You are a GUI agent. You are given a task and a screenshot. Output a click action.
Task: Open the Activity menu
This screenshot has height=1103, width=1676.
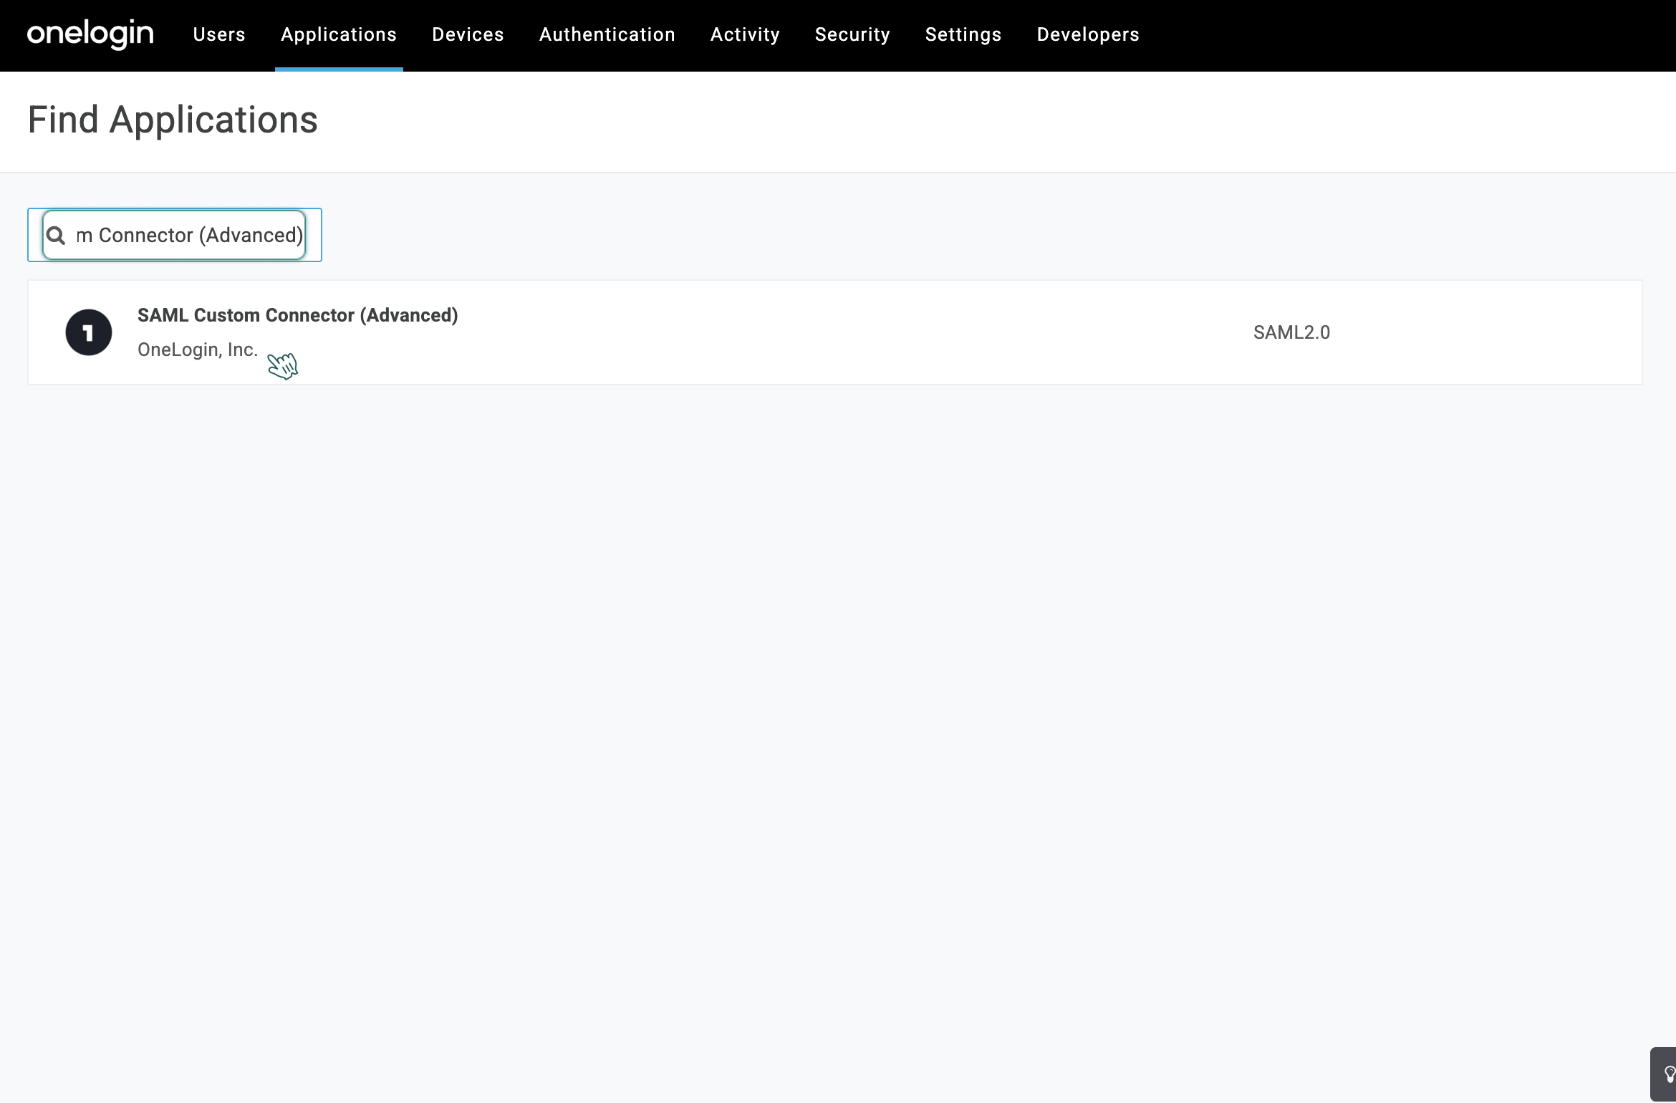click(x=745, y=34)
